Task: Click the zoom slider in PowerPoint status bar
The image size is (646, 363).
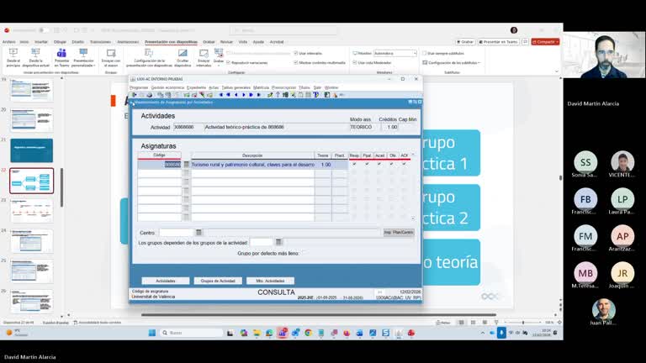Action: tap(522, 322)
